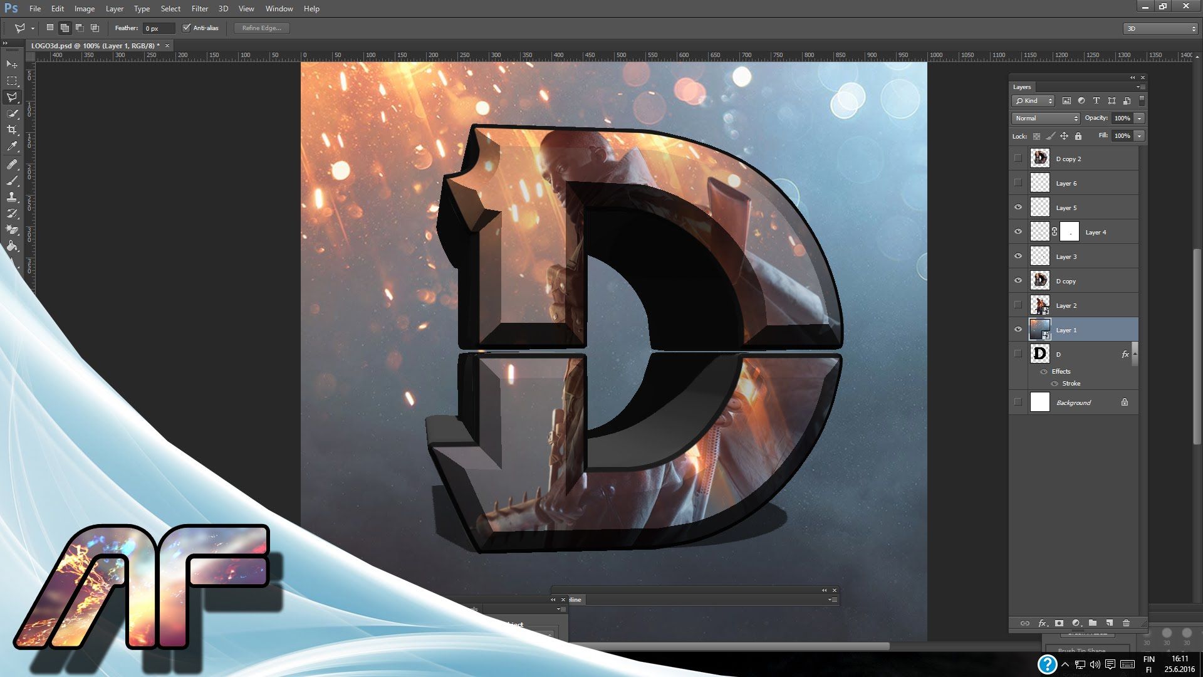The width and height of the screenshot is (1203, 677).
Task: Select the Layer 2 thumbnail
Action: (1040, 305)
